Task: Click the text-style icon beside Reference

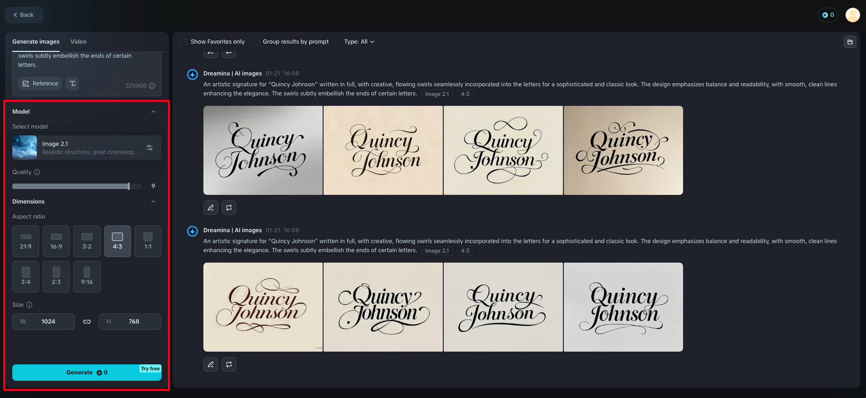Action: click(x=72, y=84)
